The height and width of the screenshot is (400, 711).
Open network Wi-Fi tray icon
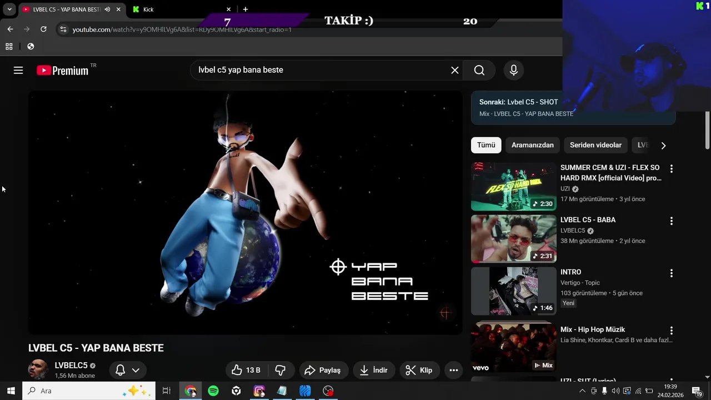pyautogui.click(x=638, y=391)
